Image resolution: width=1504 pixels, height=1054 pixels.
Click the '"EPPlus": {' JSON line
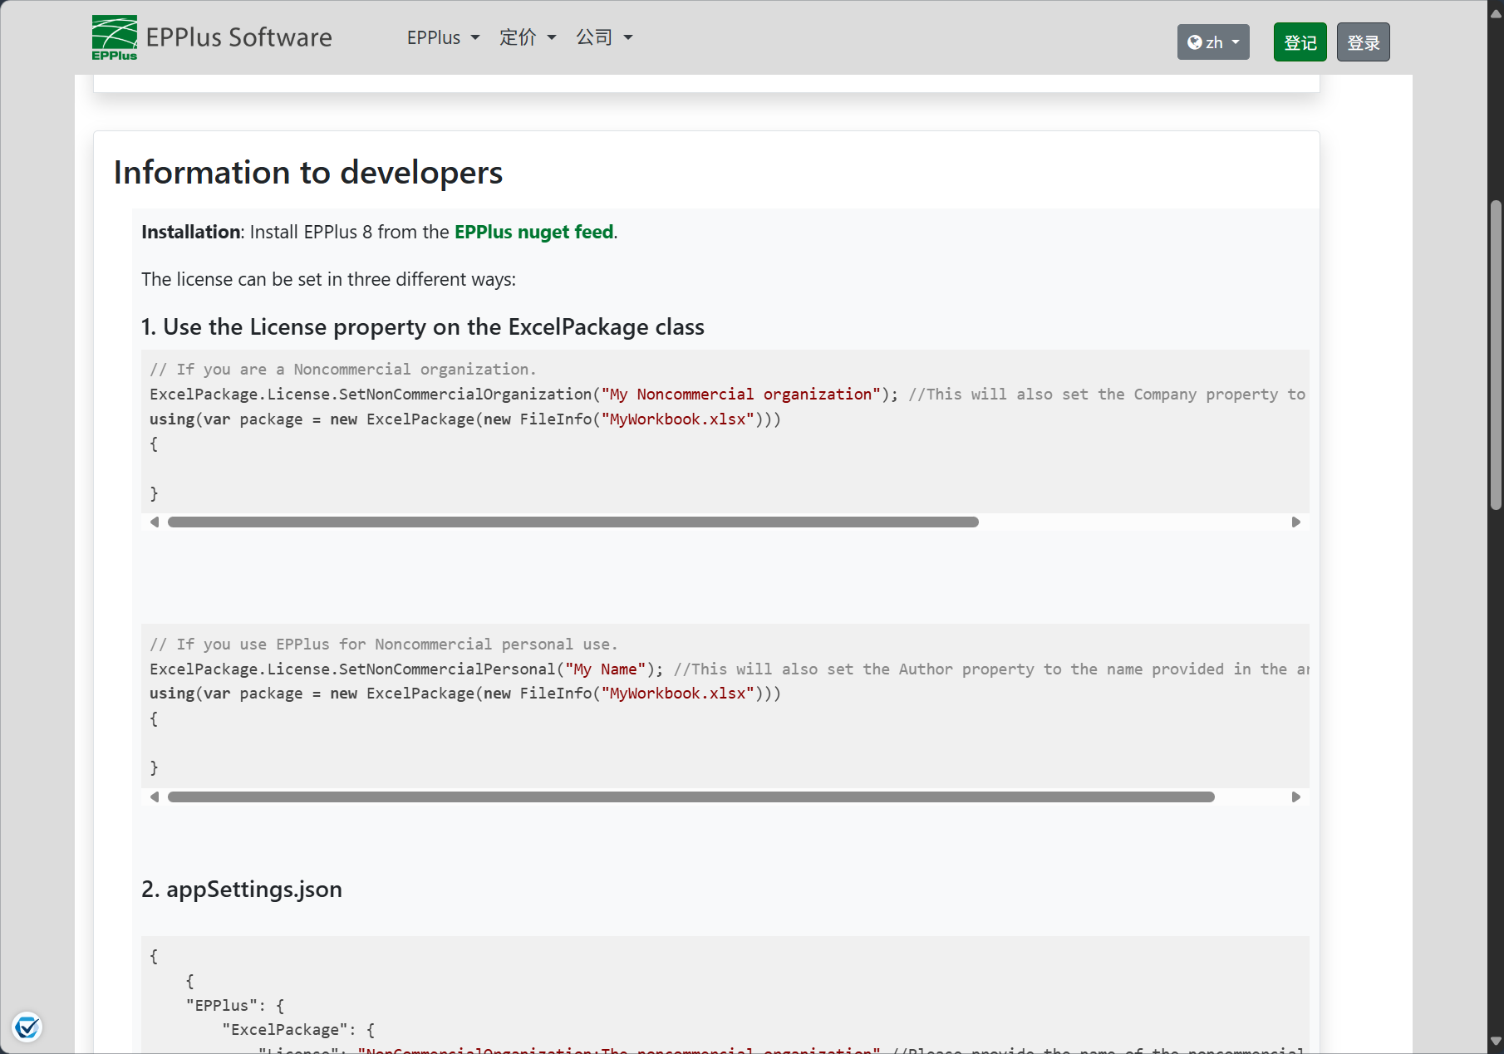click(235, 1006)
